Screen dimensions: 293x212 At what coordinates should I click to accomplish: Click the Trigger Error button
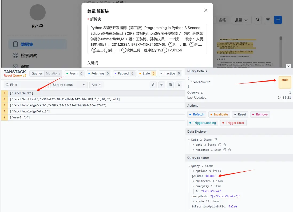[233, 123]
